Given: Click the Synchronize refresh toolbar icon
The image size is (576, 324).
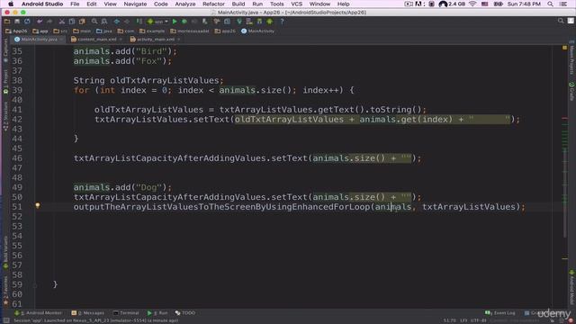Looking at the screenshot, I should [x=27, y=22].
